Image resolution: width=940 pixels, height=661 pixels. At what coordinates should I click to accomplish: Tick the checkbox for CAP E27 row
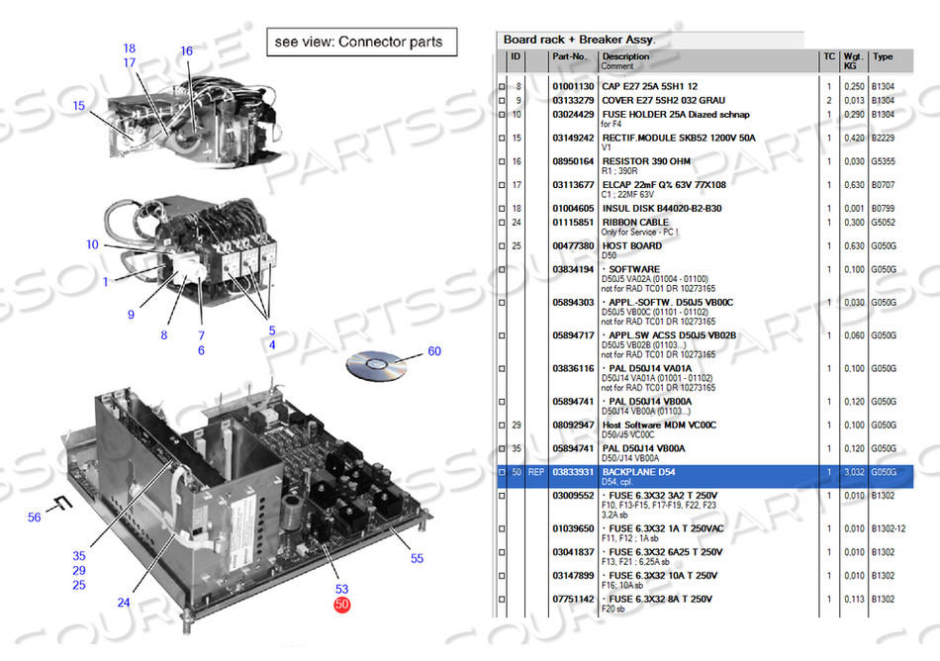click(502, 87)
